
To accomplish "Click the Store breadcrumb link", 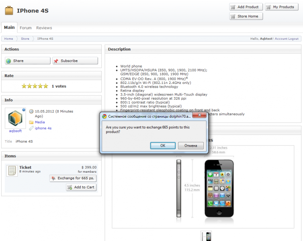I will click(25, 39).
